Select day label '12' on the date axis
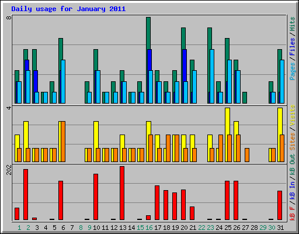Viewport: 299px width, 234px height. (x=114, y=228)
